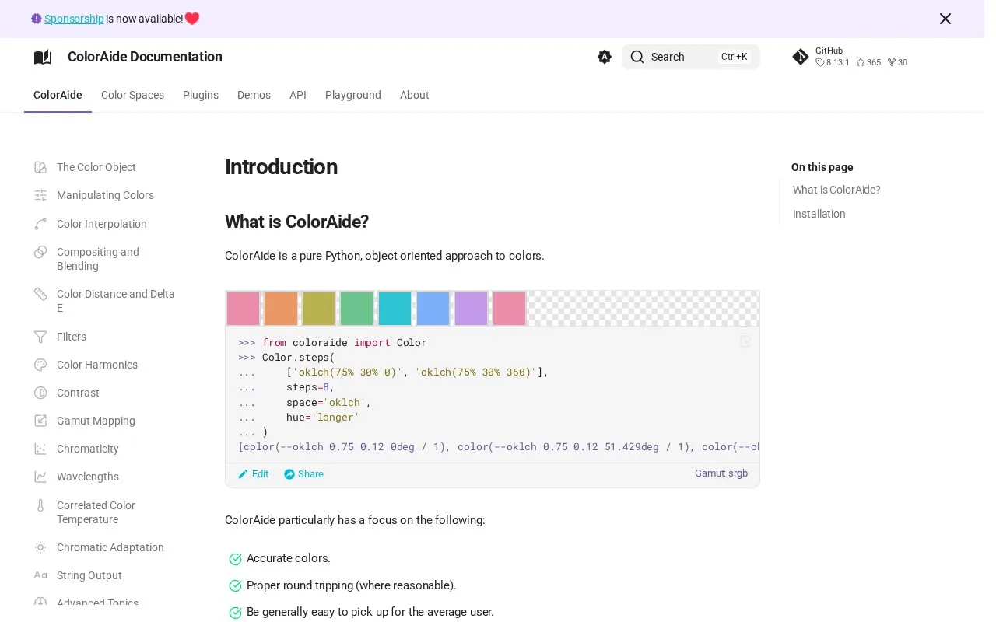
Task: Jump to 'What is ColorAide?' section
Action: pos(836,190)
